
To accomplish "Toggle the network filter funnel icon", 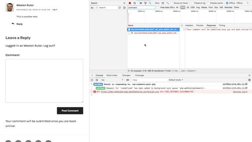I will 145,3.
